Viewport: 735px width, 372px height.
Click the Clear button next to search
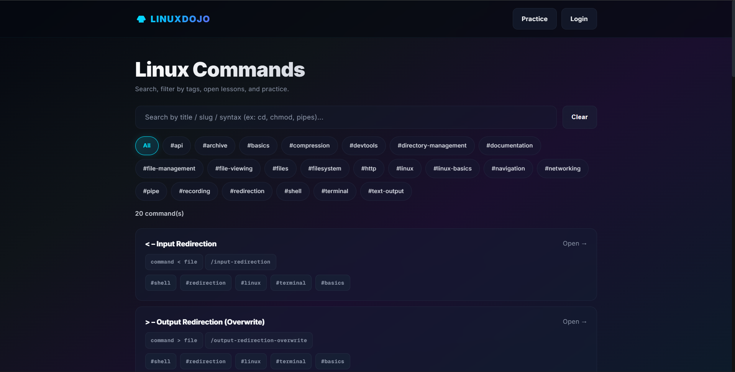click(x=579, y=117)
